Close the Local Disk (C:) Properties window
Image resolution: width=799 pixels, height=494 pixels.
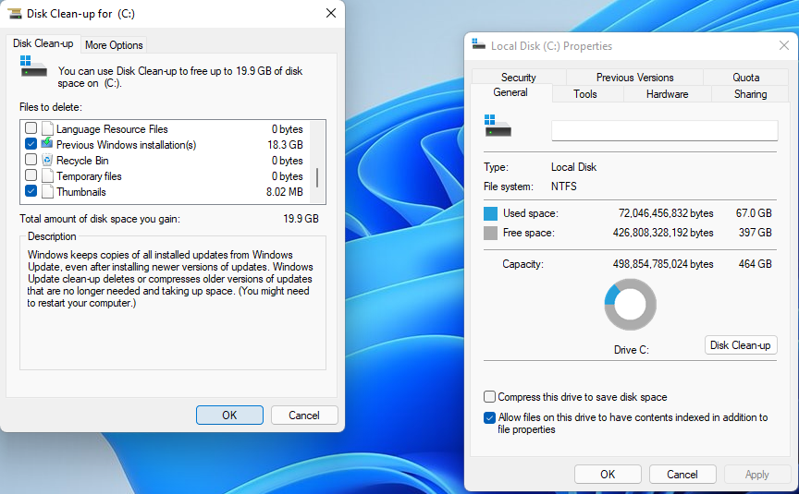(784, 46)
